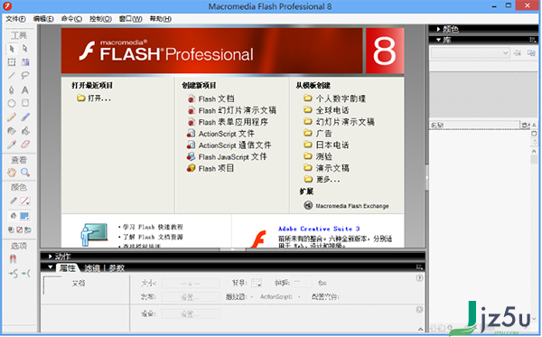Screen dimensions: 542x337
Task: Toggle the snap to objects magnet option
Action: tap(13, 258)
